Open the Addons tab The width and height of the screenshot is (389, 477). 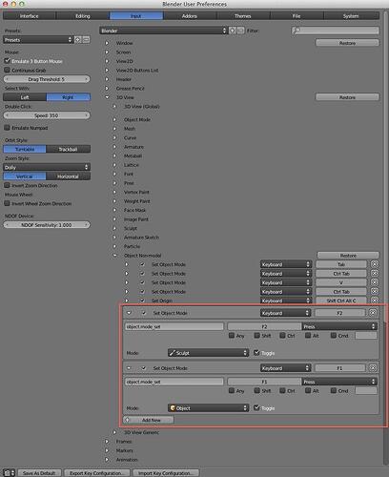coord(190,16)
